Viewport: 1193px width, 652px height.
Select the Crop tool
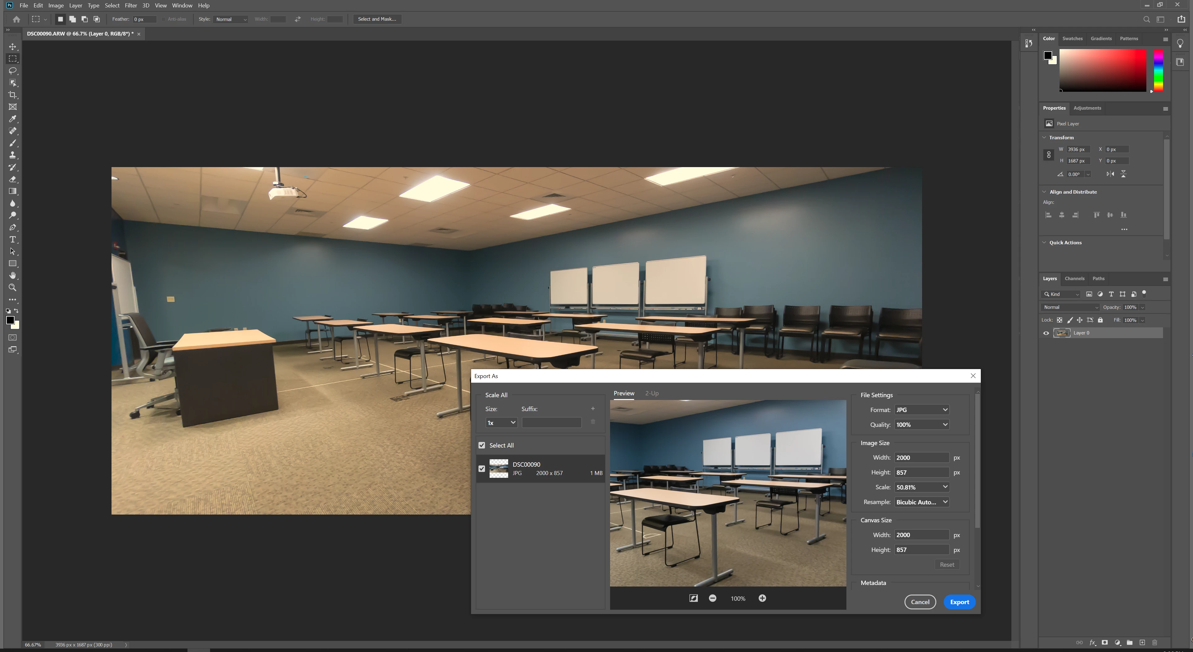pos(12,95)
